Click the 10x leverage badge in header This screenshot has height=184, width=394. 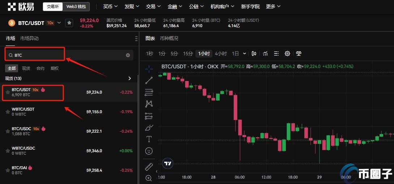[x=50, y=23]
